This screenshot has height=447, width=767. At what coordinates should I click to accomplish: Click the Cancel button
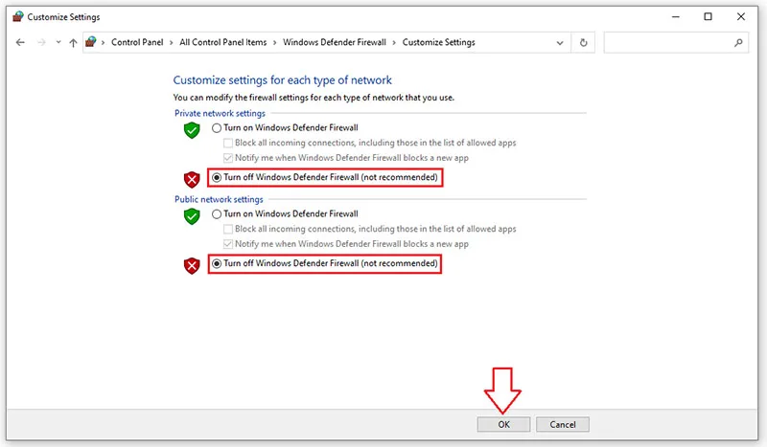[x=563, y=425]
